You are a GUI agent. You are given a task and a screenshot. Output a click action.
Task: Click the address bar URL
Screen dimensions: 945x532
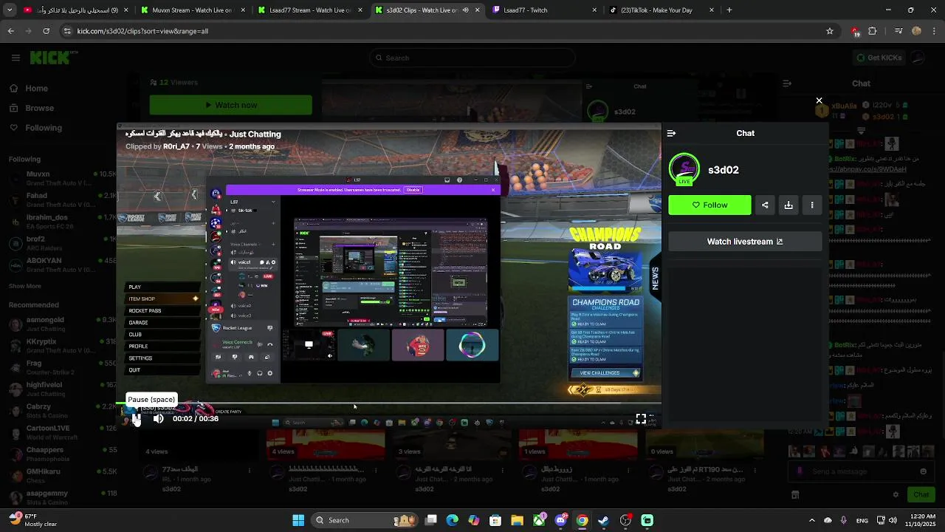point(142,31)
